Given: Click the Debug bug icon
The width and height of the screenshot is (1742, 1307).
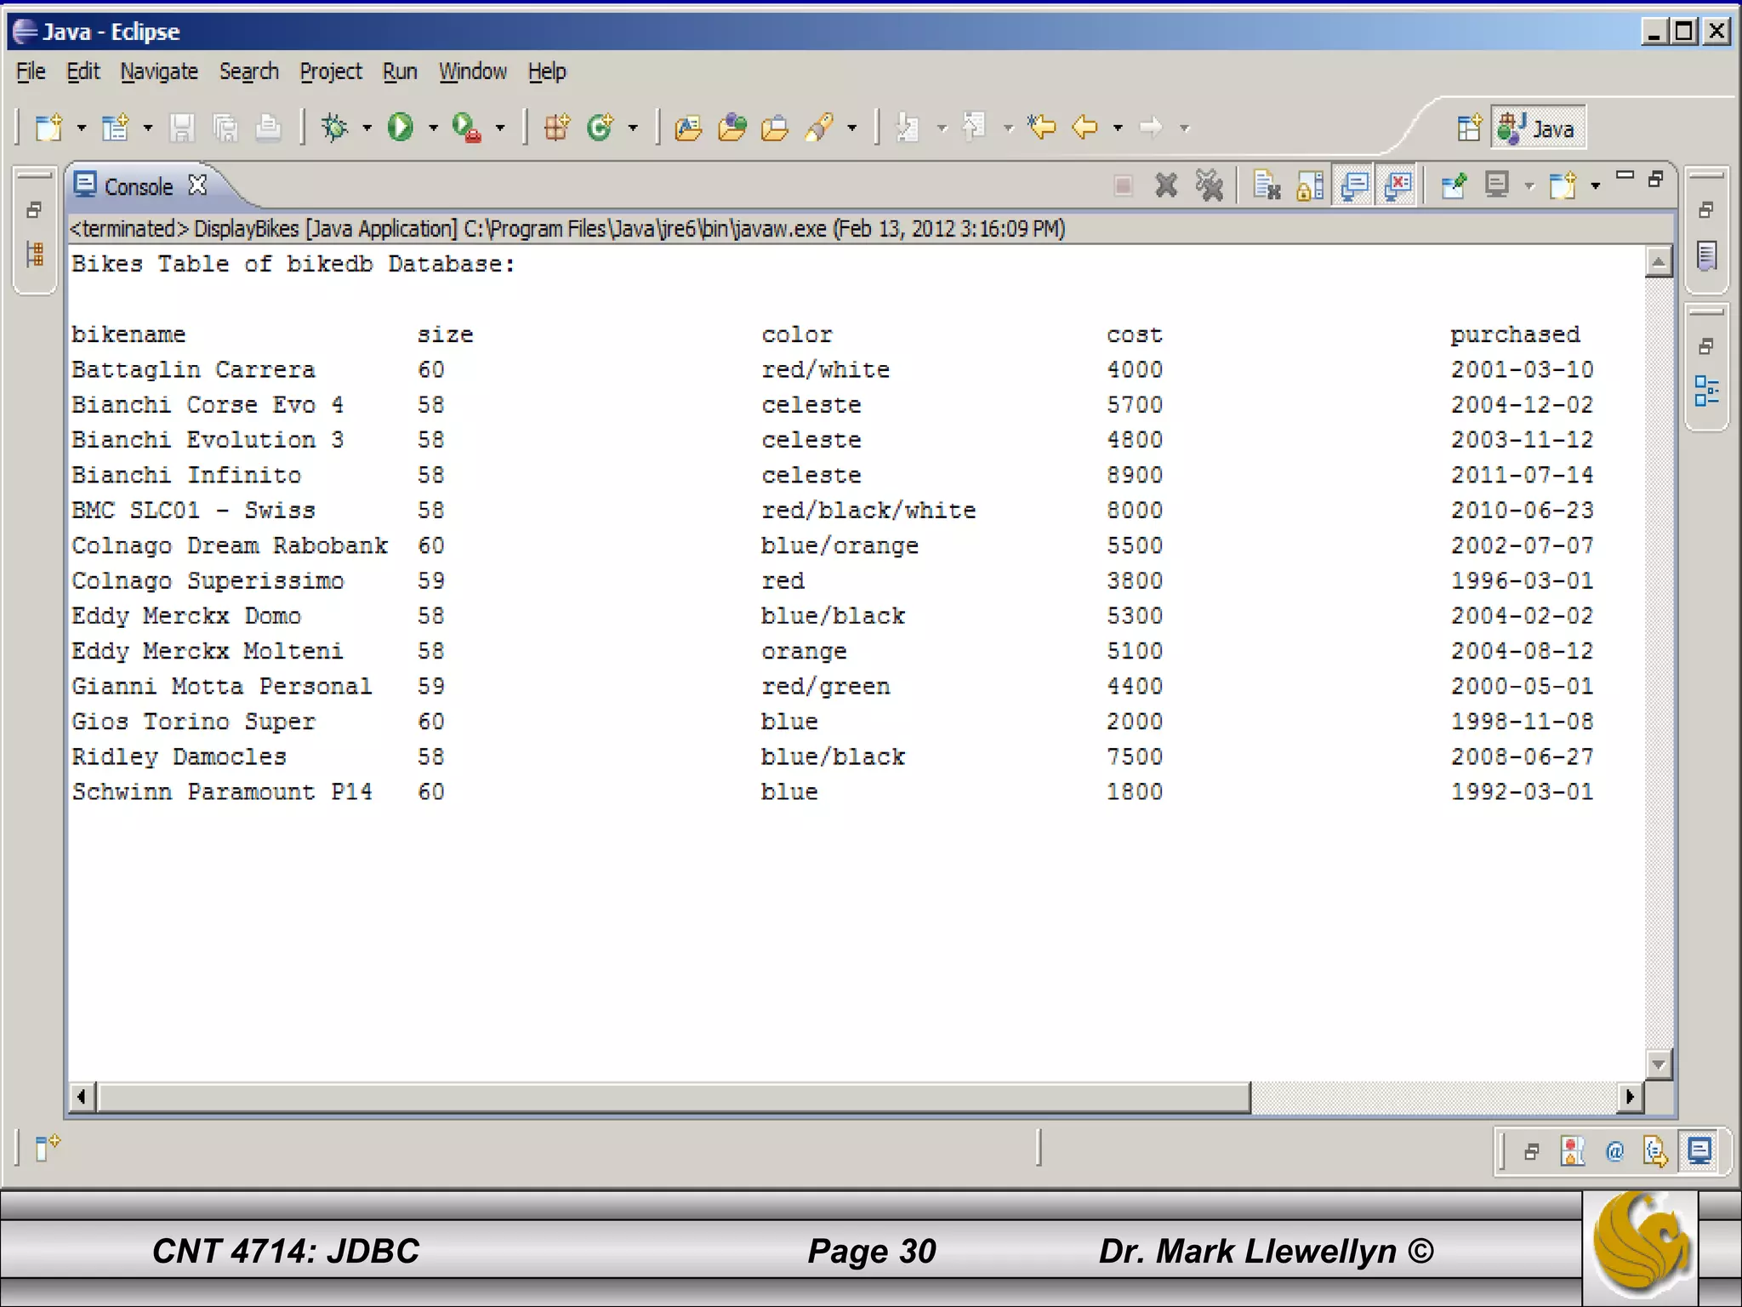Looking at the screenshot, I should [x=334, y=128].
